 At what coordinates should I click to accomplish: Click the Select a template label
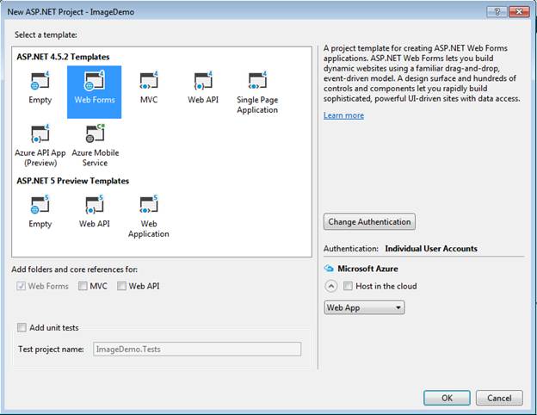(x=46, y=35)
